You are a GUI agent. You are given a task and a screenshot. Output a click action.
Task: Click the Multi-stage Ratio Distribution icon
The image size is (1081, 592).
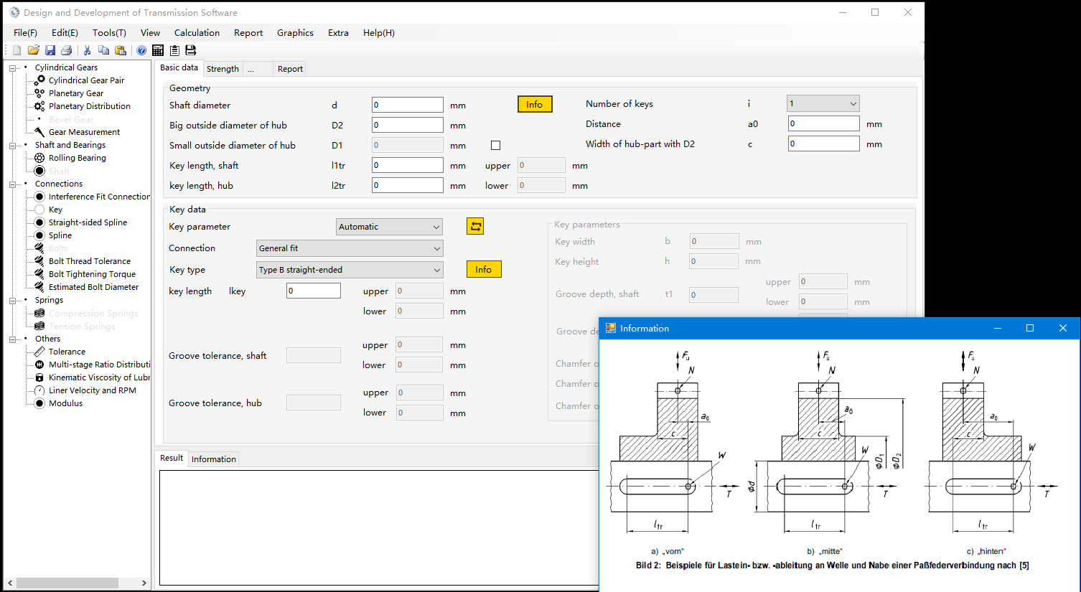39,365
